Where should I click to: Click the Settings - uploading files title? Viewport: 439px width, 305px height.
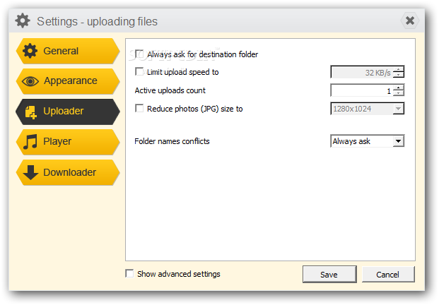[97, 21]
